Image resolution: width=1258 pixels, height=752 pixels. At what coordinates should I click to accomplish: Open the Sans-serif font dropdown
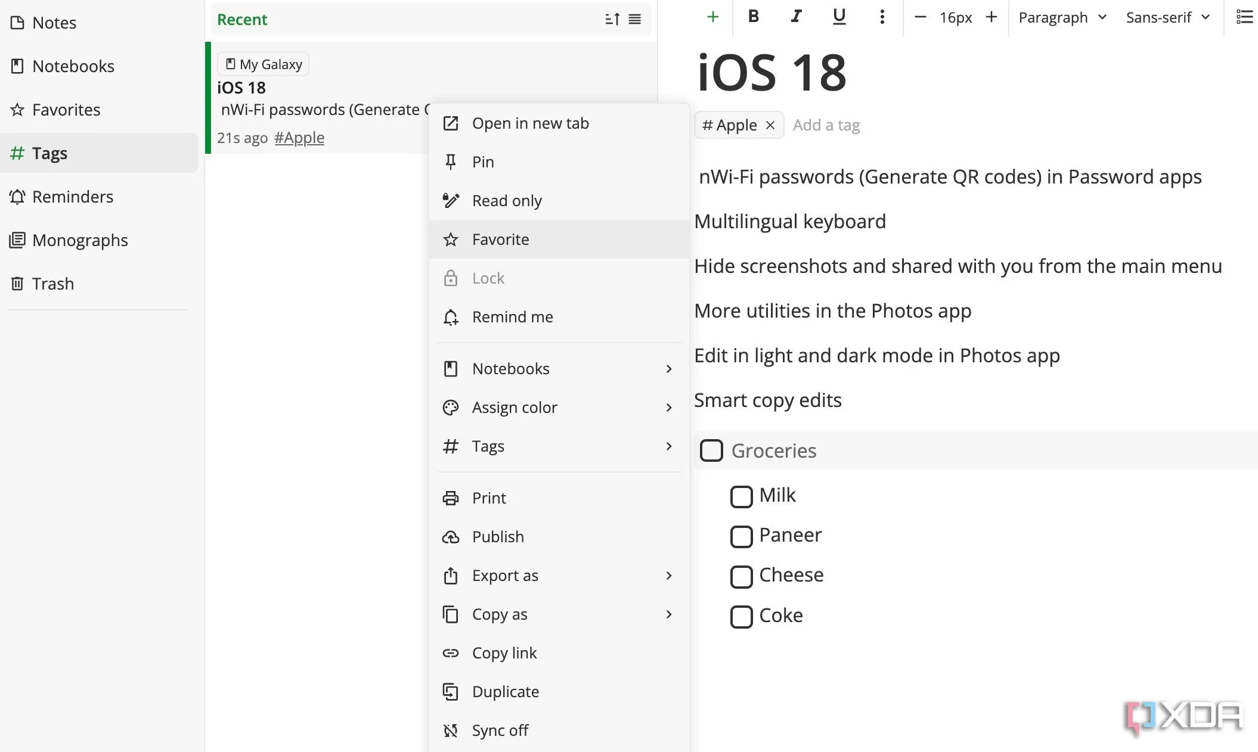tap(1168, 17)
